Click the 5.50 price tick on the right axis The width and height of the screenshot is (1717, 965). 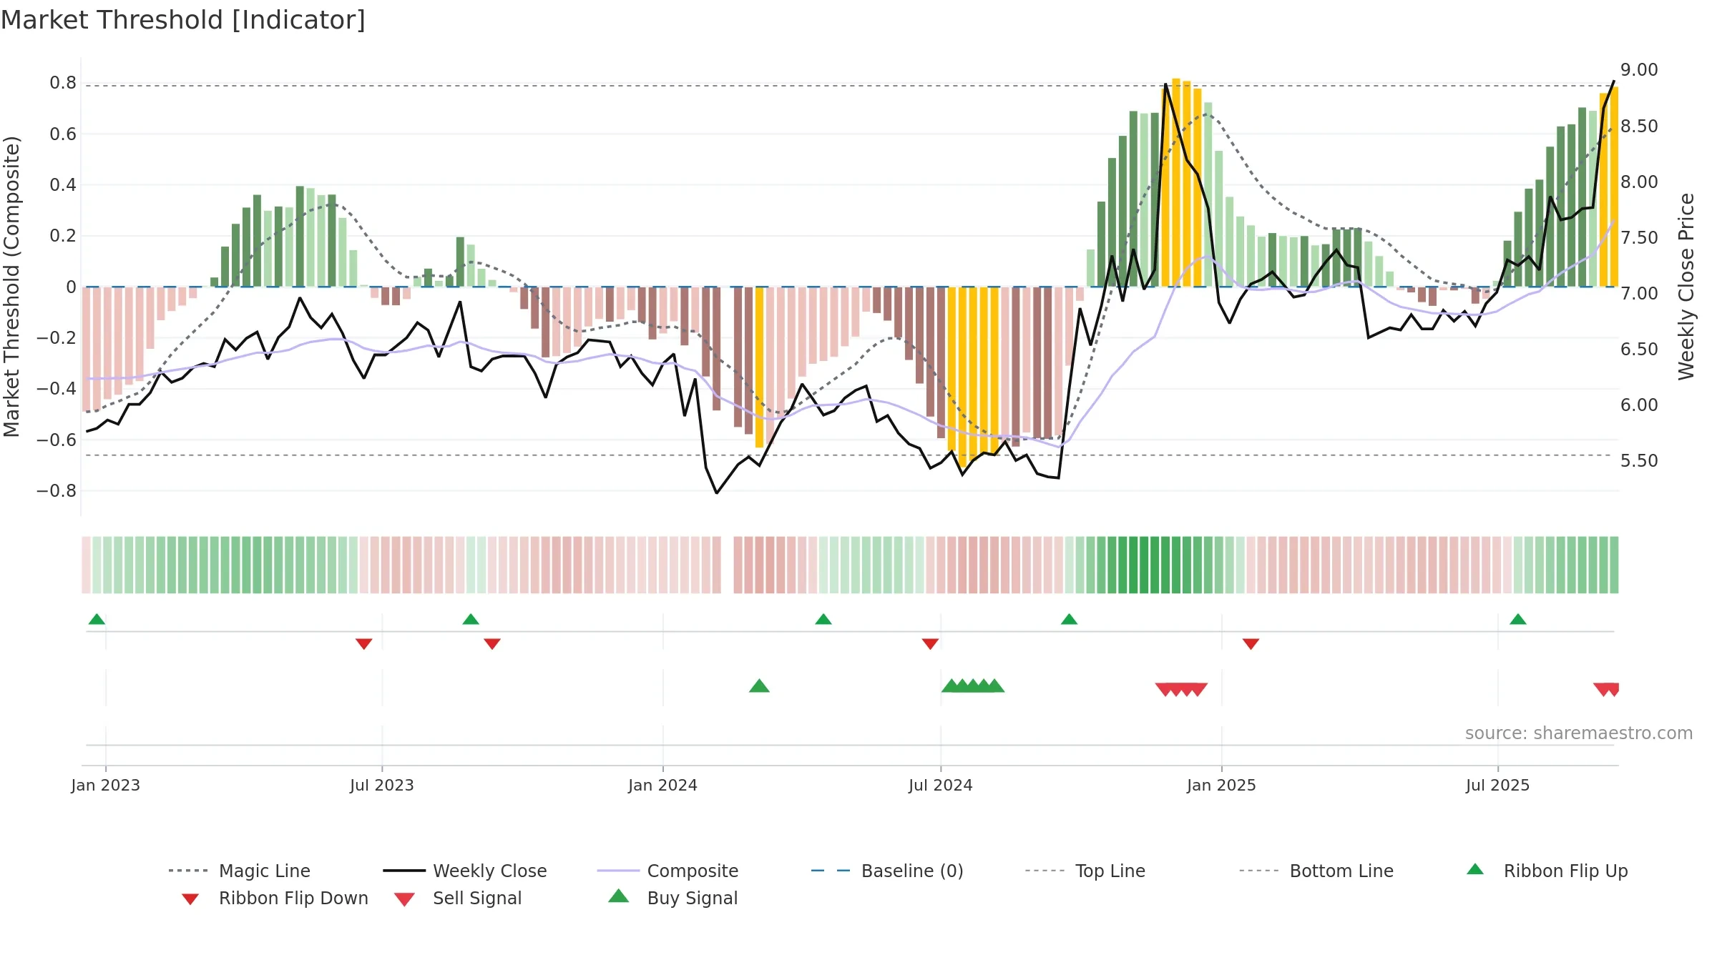(1640, 461)
